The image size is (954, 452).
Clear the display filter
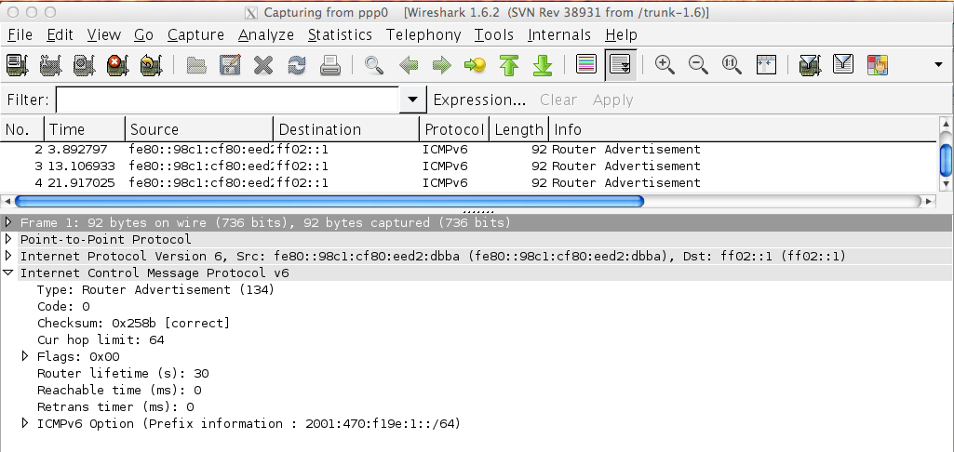click(x=558, y=100)
